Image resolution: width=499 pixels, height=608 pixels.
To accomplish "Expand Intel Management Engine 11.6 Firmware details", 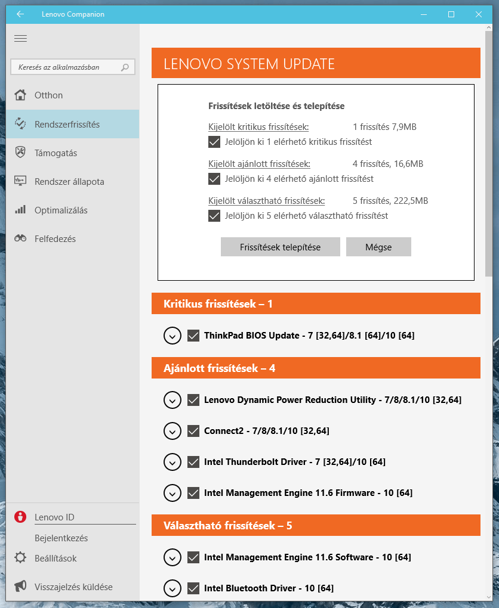I will pos(173,493).
